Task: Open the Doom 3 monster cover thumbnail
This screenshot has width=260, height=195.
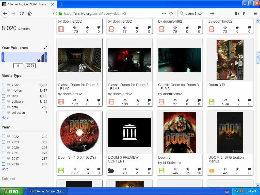Action: 180,133
